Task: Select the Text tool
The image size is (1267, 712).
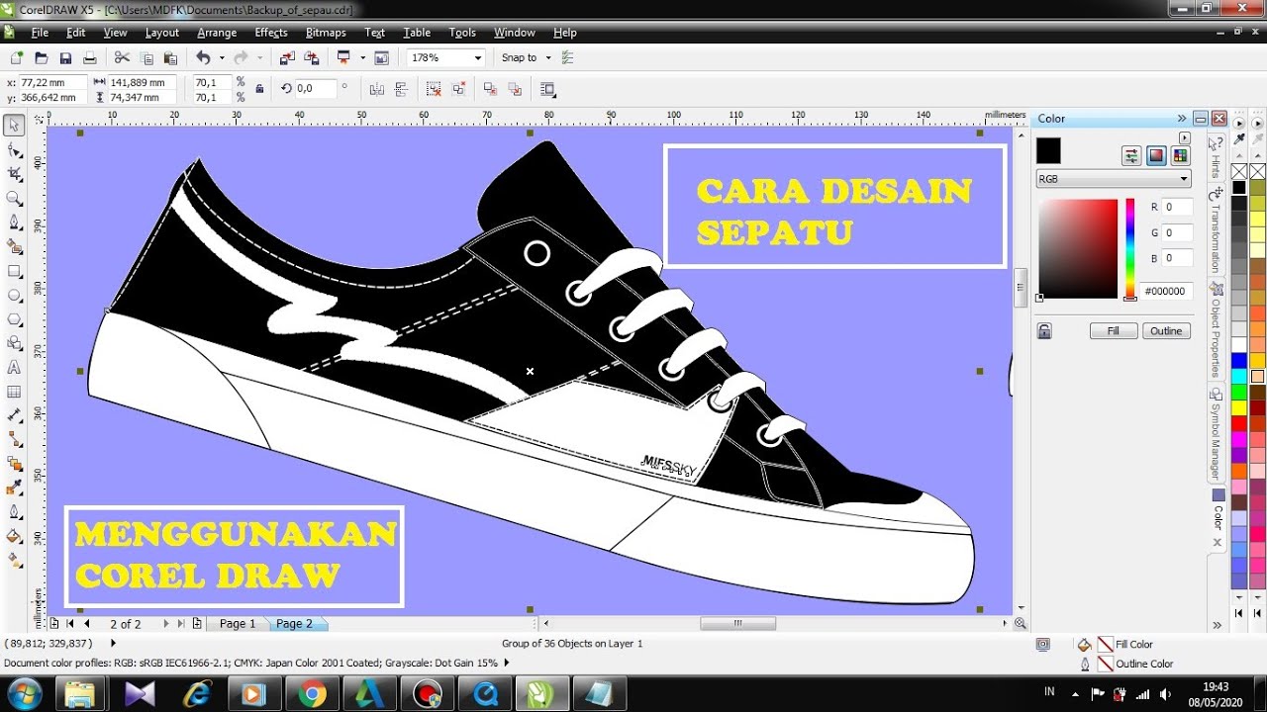Action: 14,367
